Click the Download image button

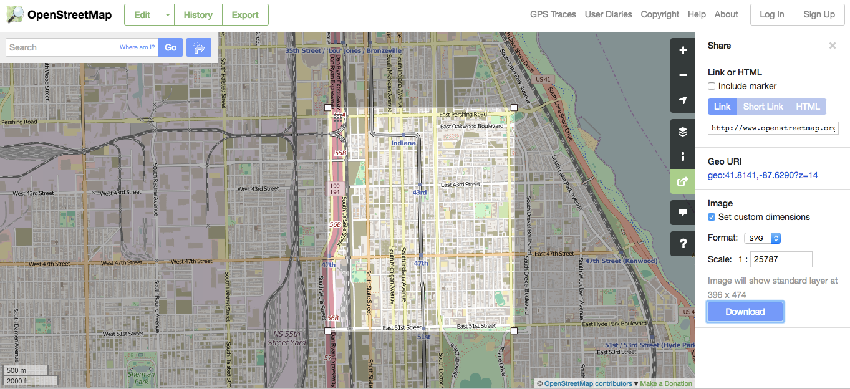pos(745,312)
